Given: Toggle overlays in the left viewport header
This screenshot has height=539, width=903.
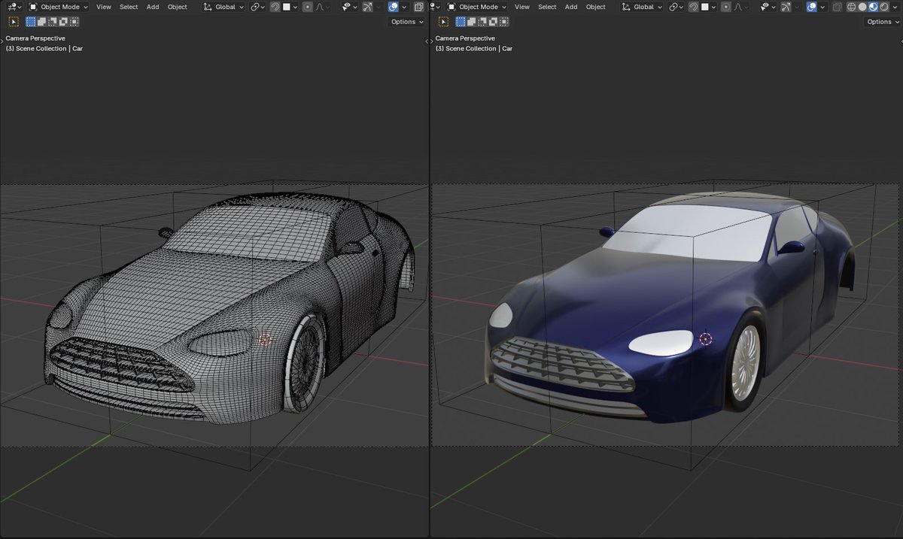Looking at the screenshot, I should click(392, 7).
